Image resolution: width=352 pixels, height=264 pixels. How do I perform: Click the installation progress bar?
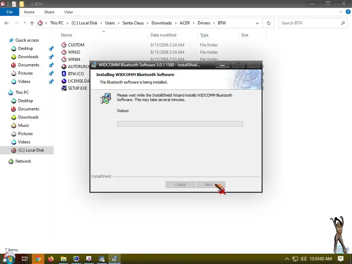pyautogui.click(x=180, y=124)
